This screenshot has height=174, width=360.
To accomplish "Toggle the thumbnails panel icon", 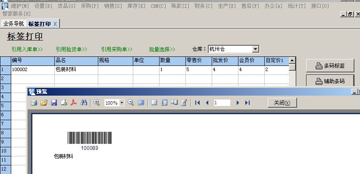I will click(x=164, y=103).
